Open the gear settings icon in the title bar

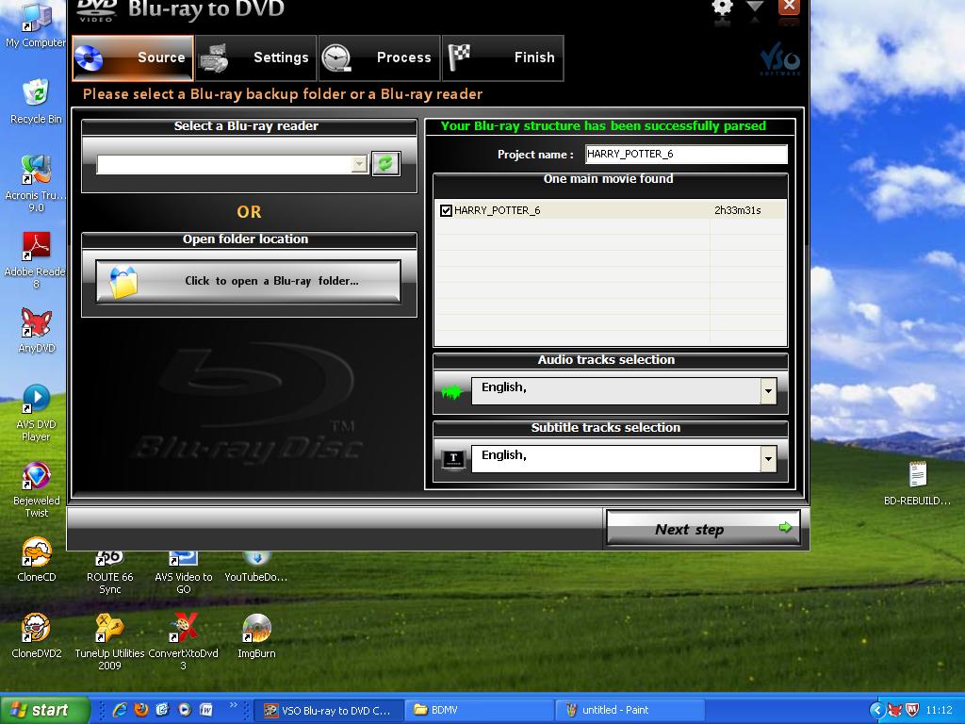722,8
